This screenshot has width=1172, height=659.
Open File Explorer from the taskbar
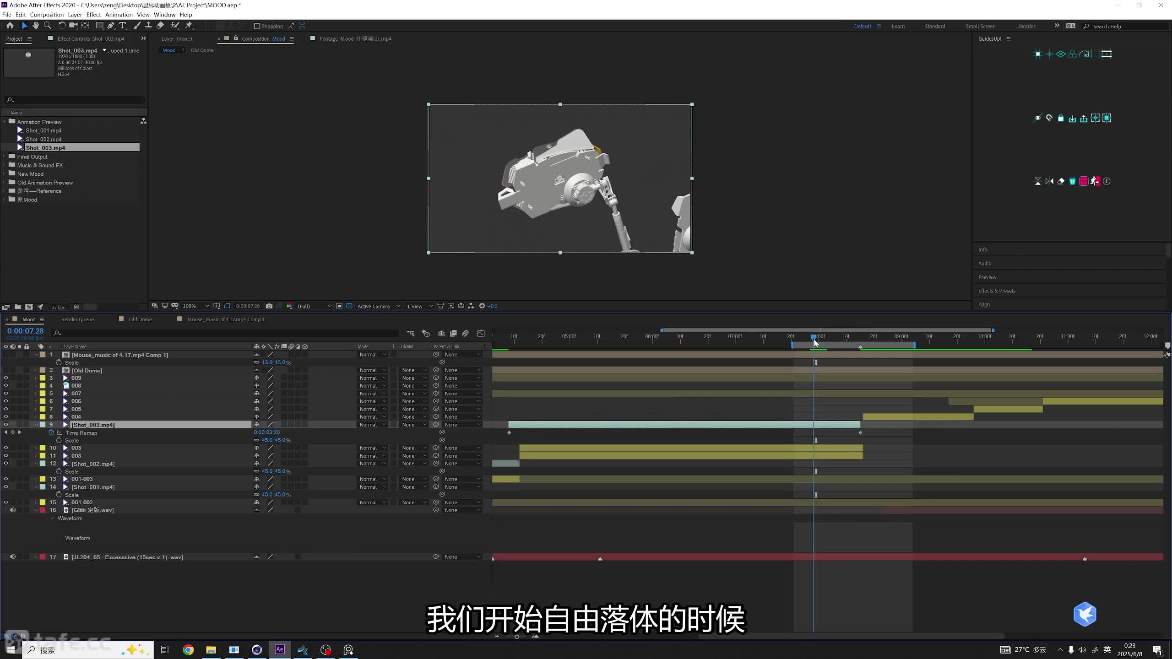(x=211, y=650)
